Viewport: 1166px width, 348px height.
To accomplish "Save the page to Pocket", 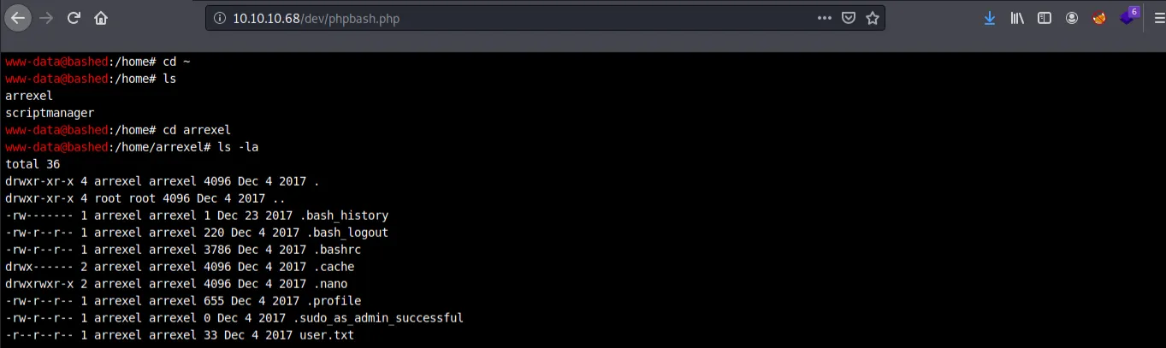I will (849, 18).
